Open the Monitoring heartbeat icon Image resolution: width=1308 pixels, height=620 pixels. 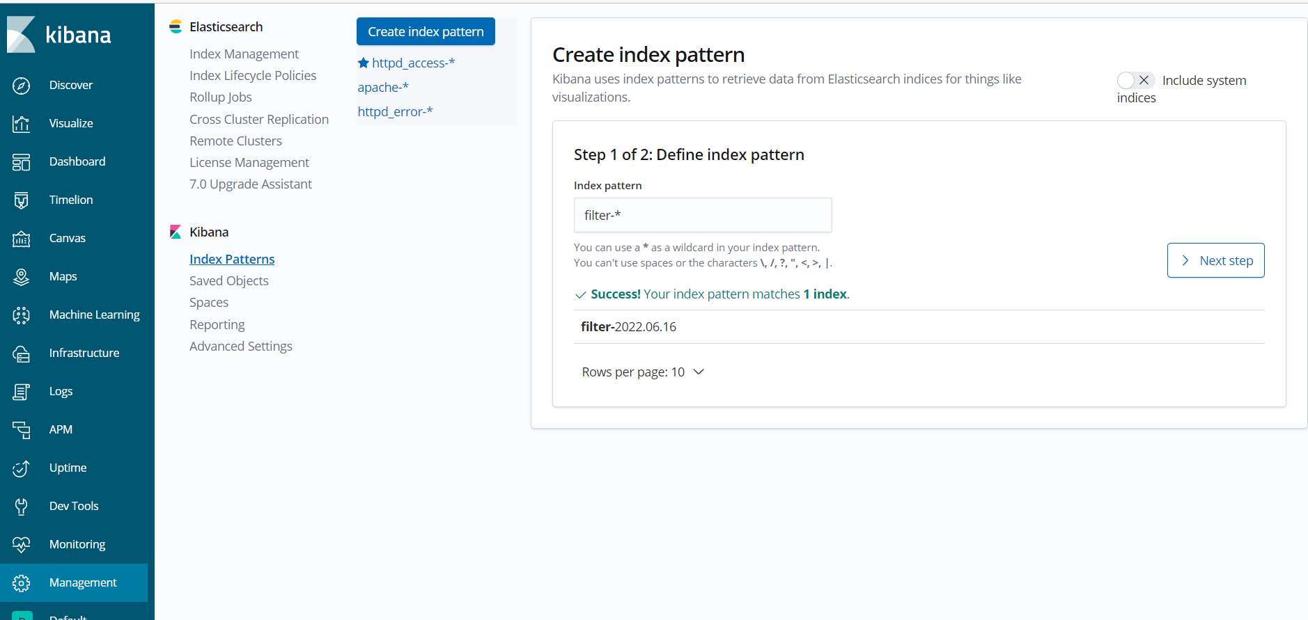click(22, 545)
